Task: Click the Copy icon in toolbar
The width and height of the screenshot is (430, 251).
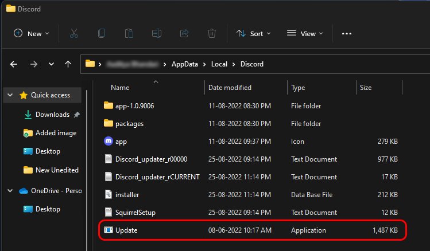Action: (102, 34)
